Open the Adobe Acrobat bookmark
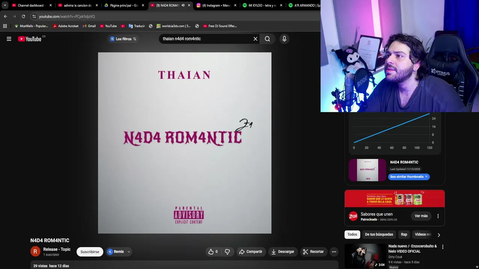 pyautogui.click(x=65, y=26)
